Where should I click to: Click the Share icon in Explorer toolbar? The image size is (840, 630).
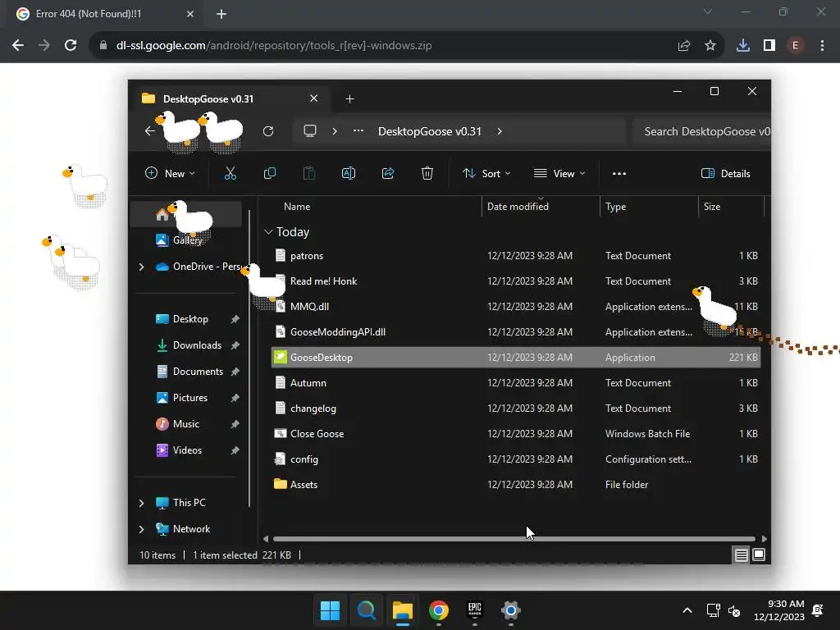pos(388,173)
